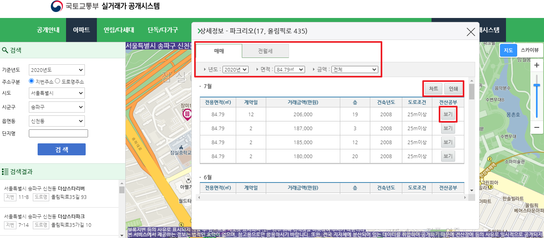Open the 단독/다가구 menu
Image resolution: width=544 pixels, height=238 pixels.
[x=163, y=30]
